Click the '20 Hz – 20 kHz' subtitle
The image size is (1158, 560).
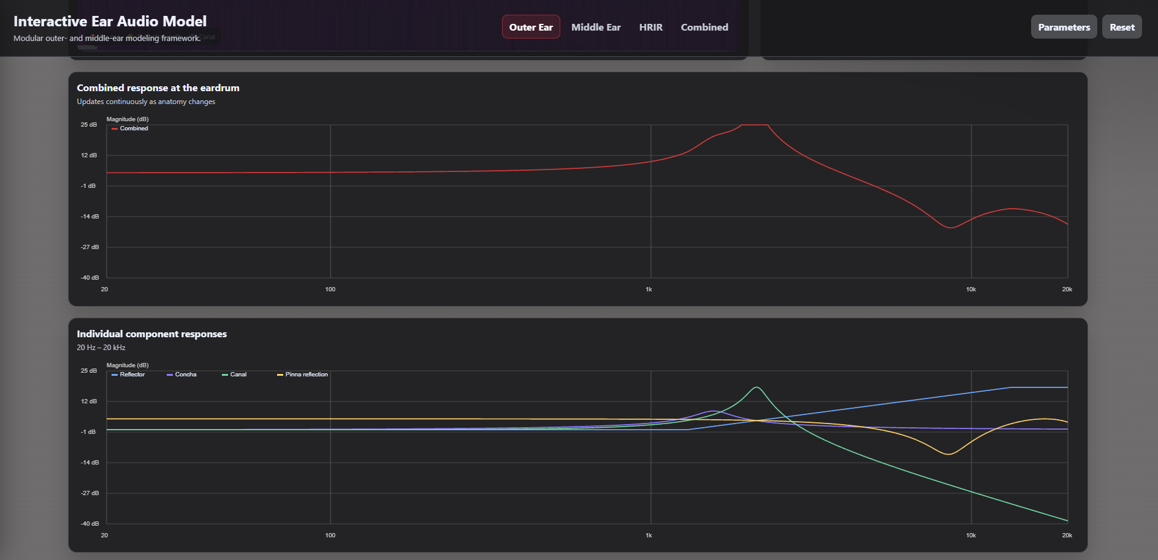click(x=101, y=348)
